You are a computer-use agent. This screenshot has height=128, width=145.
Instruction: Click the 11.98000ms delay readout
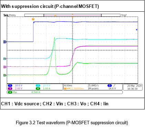(77, 88)
